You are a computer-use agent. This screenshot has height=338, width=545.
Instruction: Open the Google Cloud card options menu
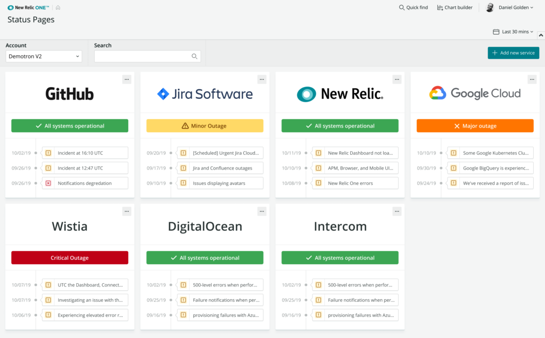click(x=532, y=80)
